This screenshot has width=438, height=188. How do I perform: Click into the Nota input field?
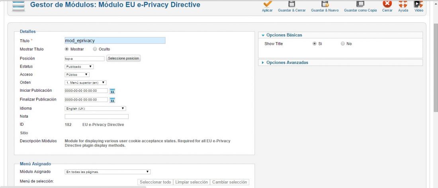click(x=97, y=116)
